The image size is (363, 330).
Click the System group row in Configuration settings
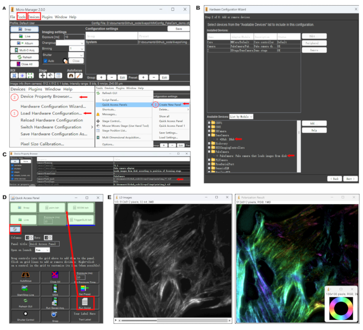point(137,42)
